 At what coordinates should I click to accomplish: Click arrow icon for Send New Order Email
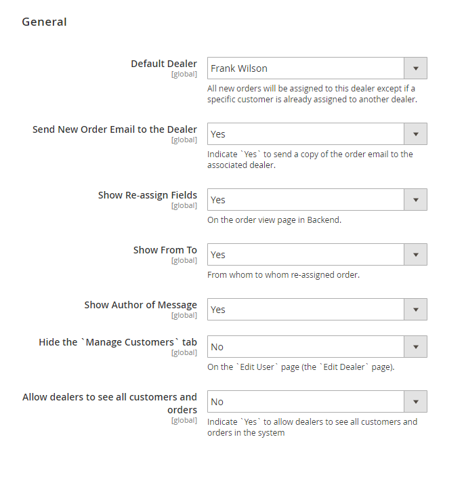click(415, 134)
